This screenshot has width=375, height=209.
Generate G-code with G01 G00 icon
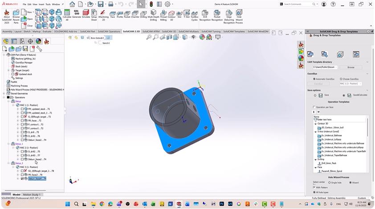click(76, 14)
